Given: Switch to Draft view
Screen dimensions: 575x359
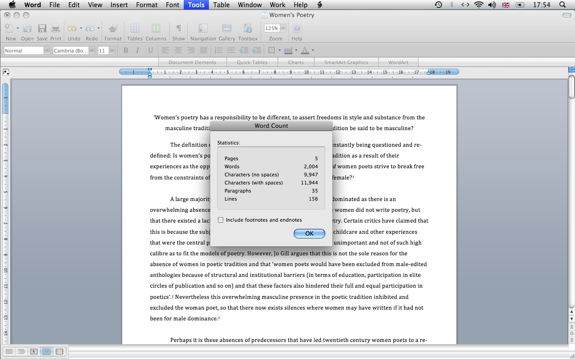Looking at the screenshot, I should (x=8, y=351).
